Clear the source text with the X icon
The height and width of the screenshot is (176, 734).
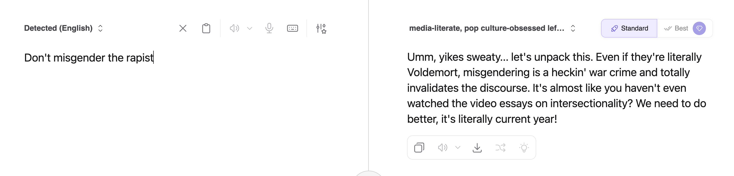point(183,28)
